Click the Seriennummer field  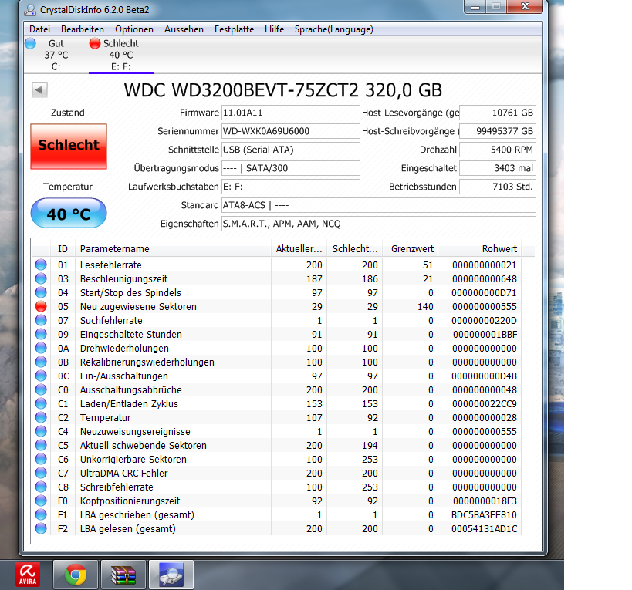(290, 131)
